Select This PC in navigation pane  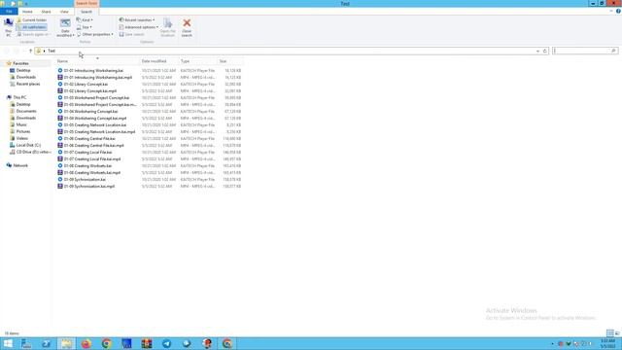(x=19, y=97)
